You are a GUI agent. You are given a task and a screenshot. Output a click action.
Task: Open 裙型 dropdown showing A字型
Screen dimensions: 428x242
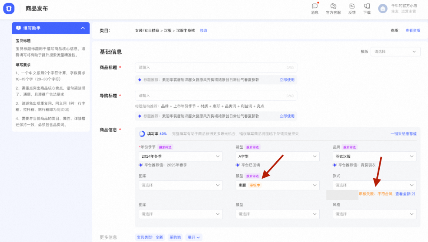coord(277,156)
